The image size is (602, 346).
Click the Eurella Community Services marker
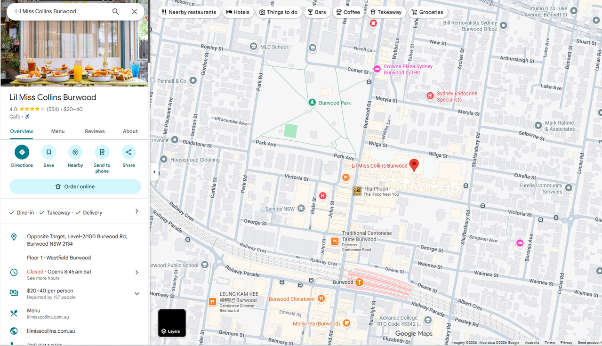point(569,188)
